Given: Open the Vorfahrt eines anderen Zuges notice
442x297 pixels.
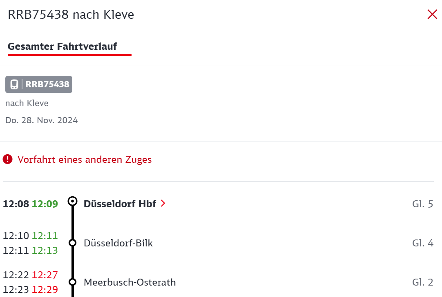Looking at the screenshot, I should (x=85, y=160).
